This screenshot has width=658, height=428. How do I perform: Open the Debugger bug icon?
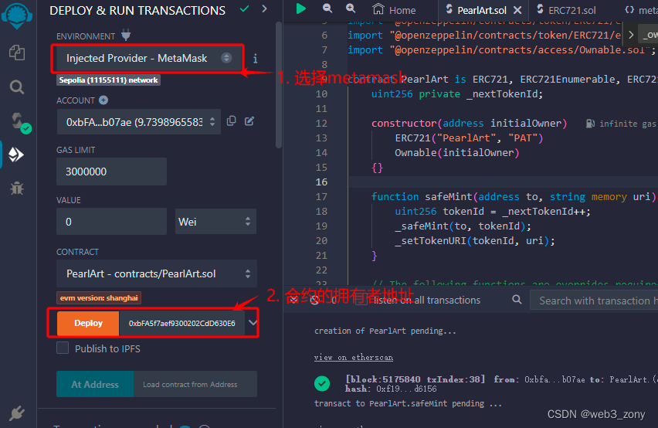click(17, 189)
